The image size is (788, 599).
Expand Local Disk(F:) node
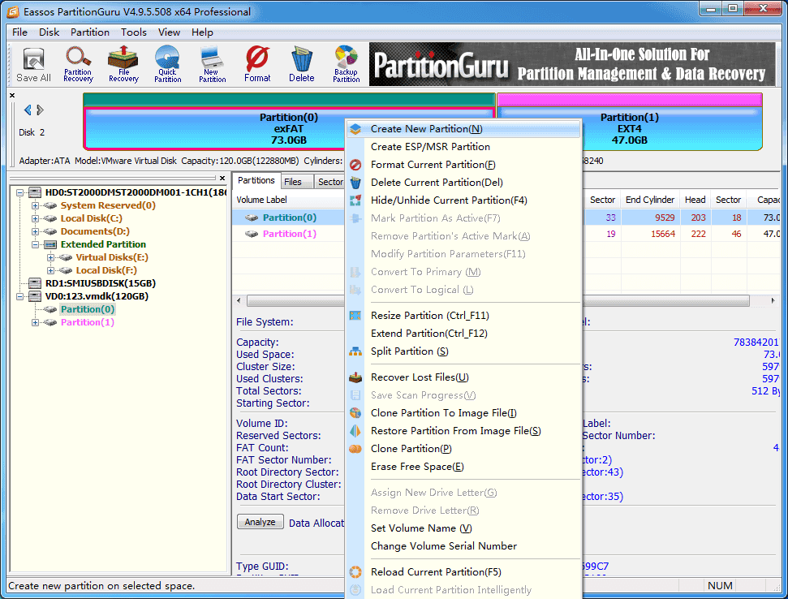tap(51, 270)
